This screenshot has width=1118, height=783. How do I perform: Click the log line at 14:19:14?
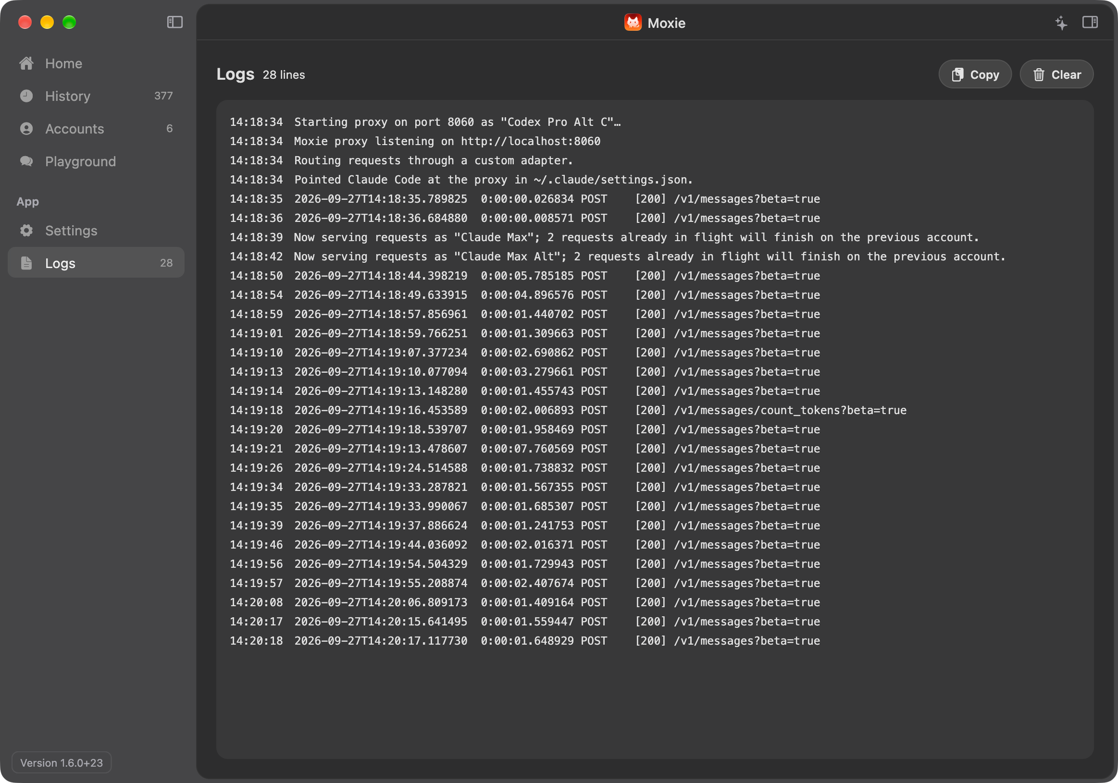[x=524, y=391]
